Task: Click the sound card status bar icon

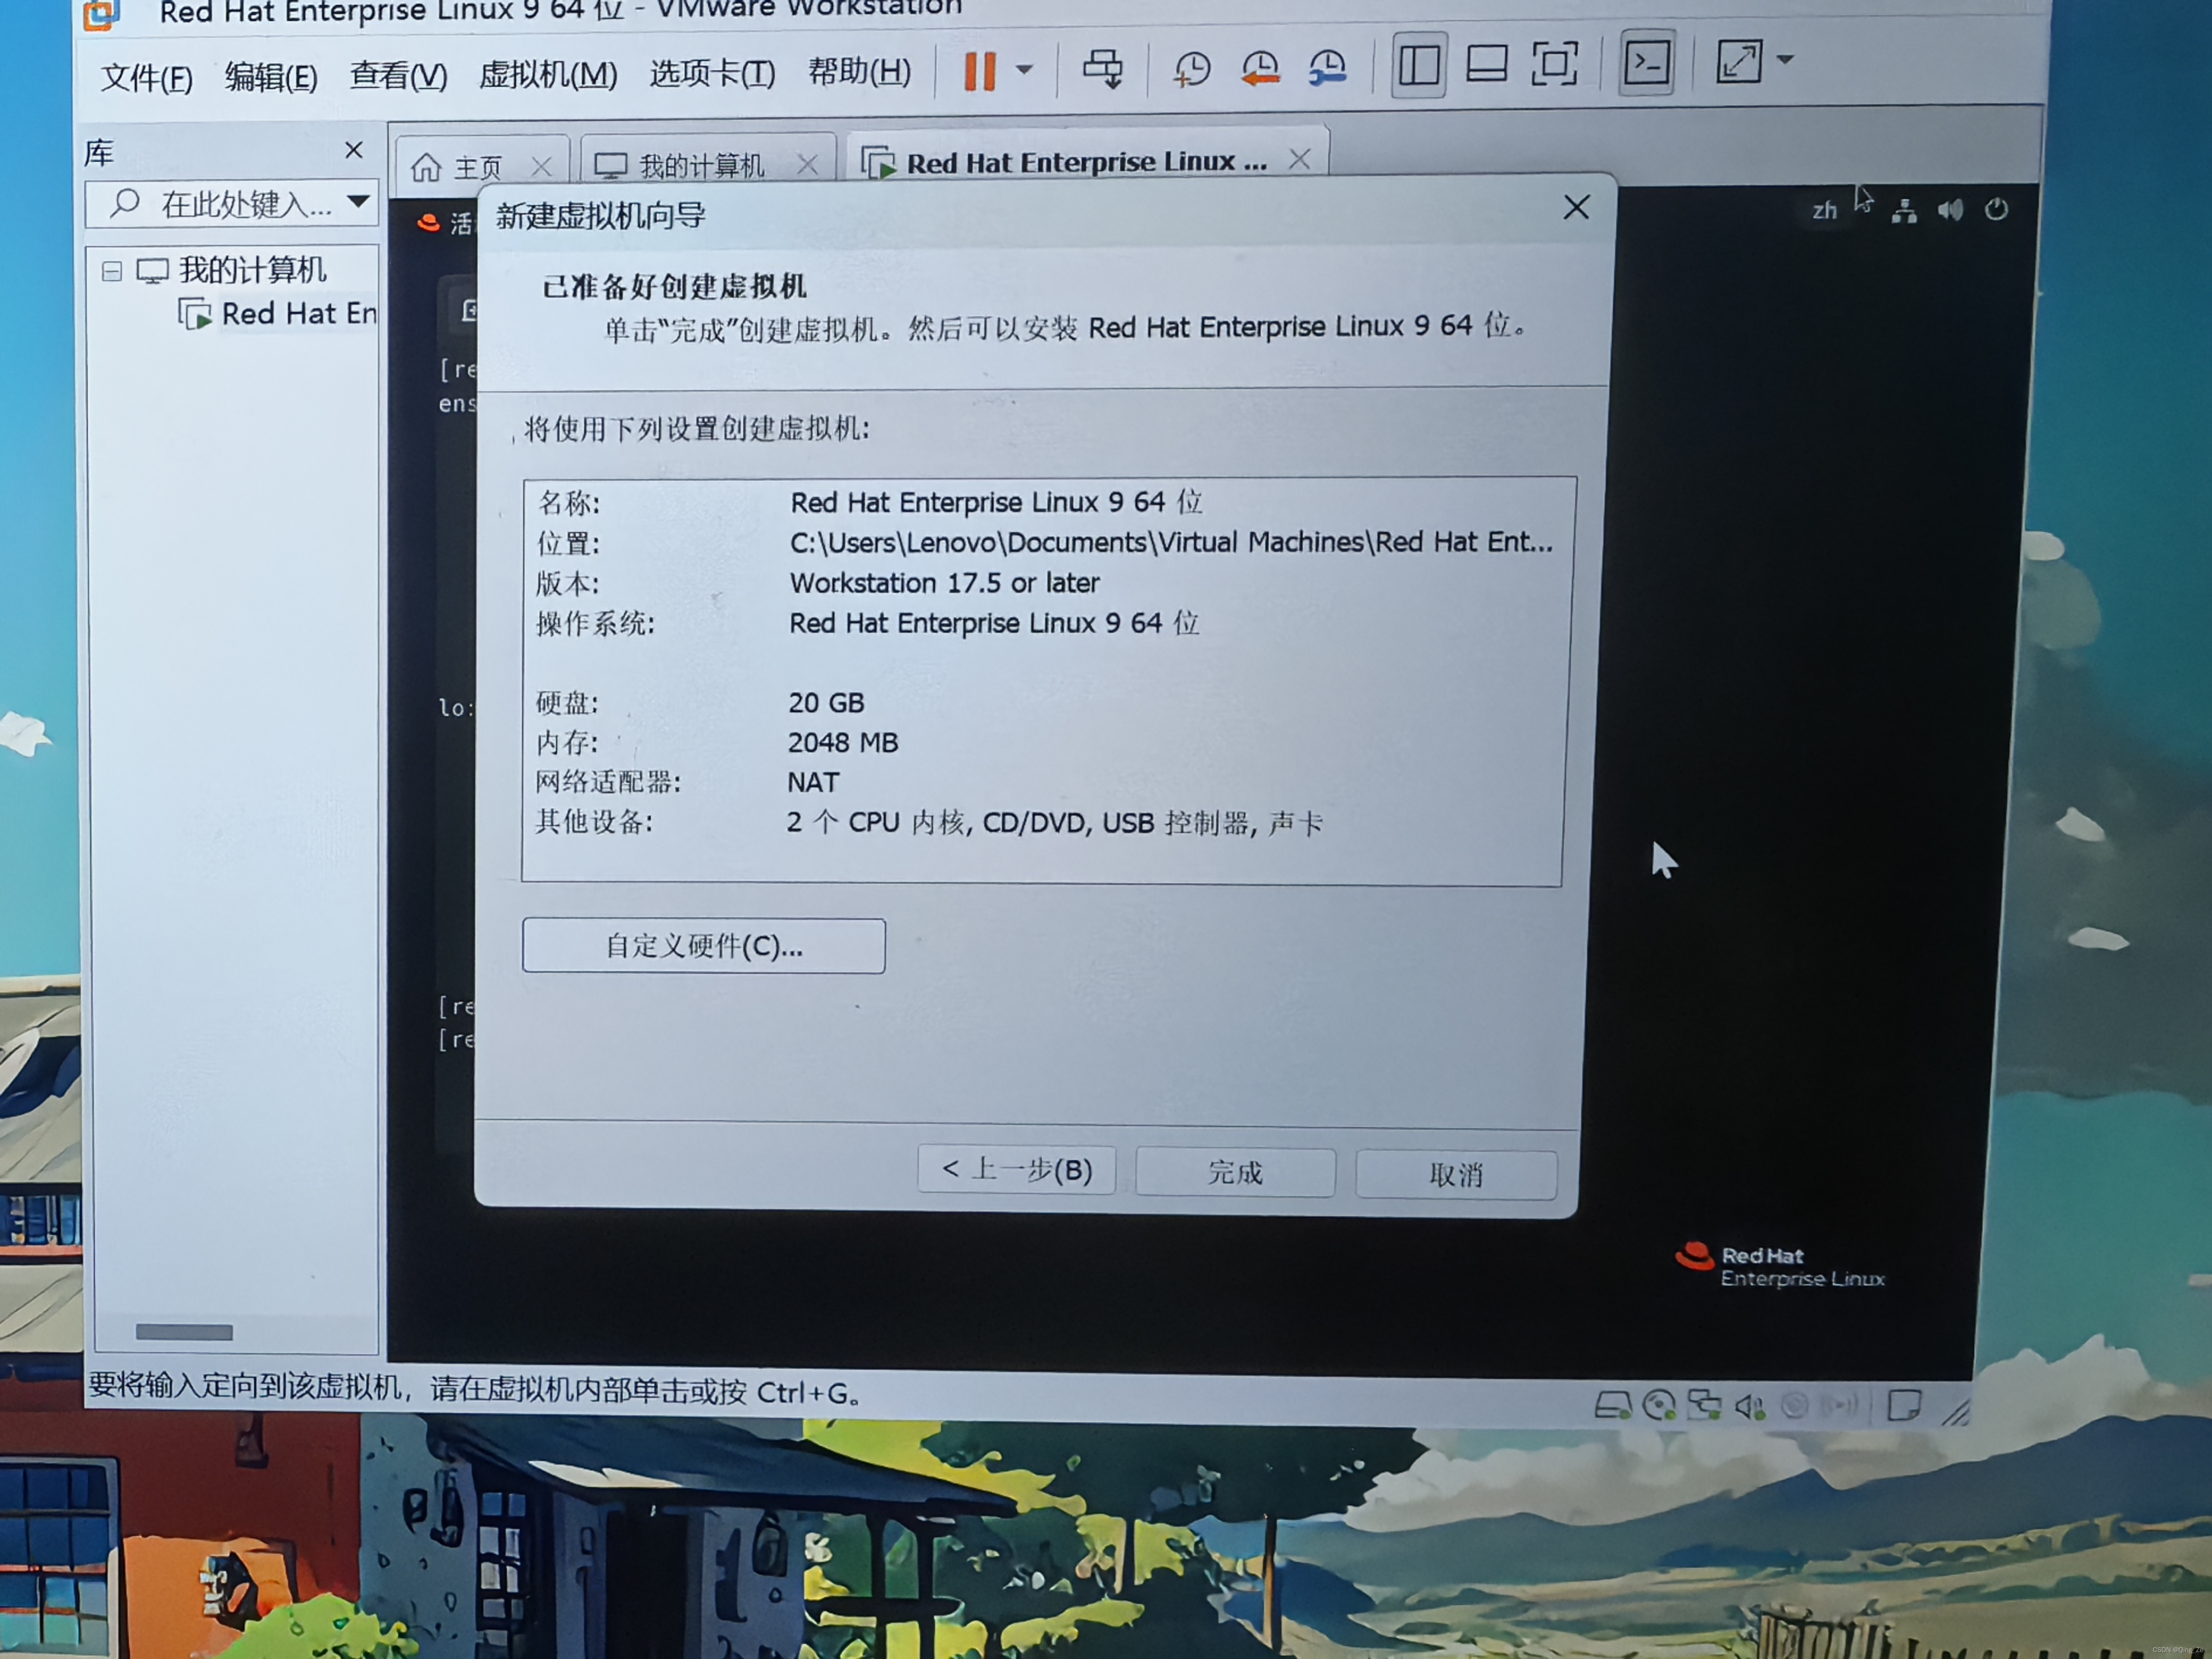Action: click(x=1750, y=1406)
